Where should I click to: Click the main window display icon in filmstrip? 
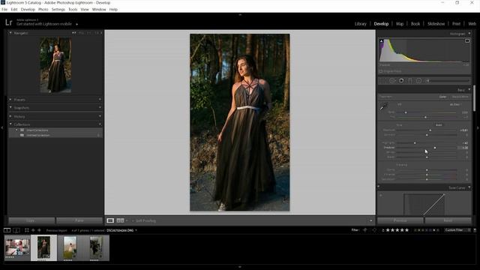(7, 230)
